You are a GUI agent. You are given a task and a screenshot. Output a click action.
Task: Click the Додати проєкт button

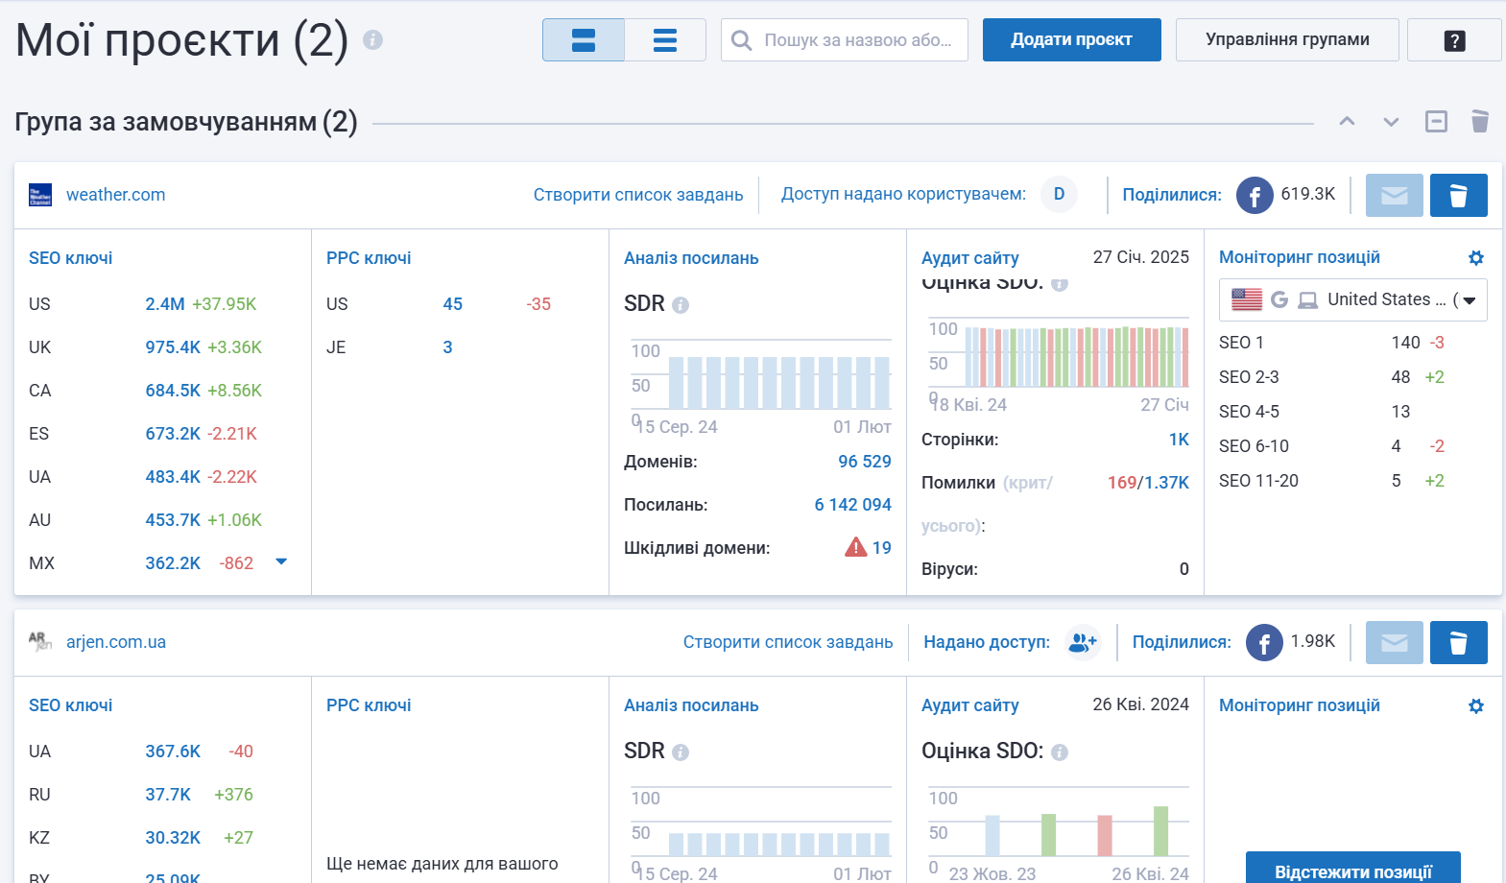click(1072, 40)
